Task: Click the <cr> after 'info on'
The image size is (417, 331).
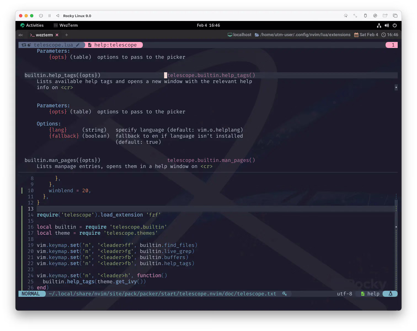Action: pos(67,87)
